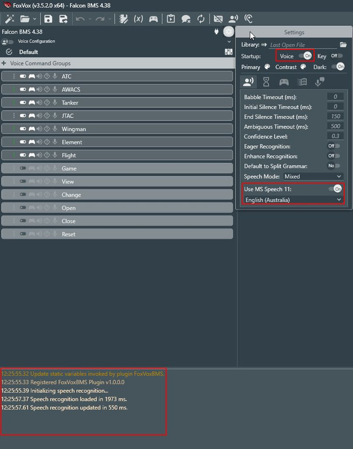Toggle the Startup Voice switch
Image resolution: width=353 pixels, height=449 pixels.
pos(305,56)
